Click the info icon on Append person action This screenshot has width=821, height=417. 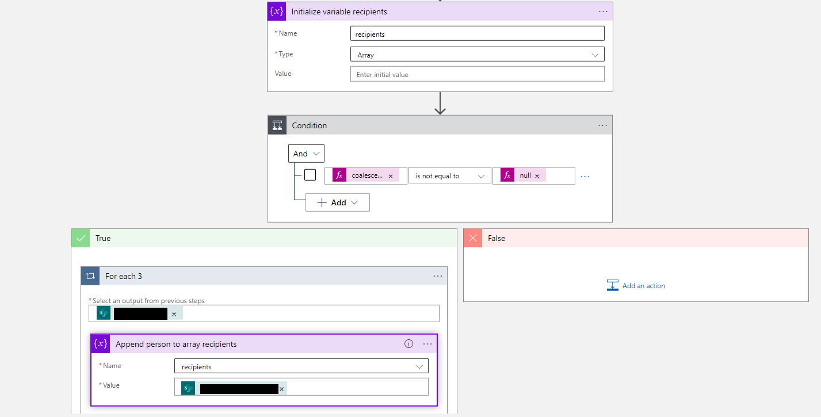tap(408, 343)
